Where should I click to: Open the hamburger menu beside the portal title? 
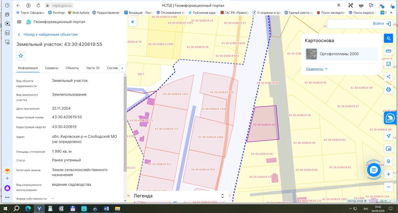coord(19,22)
